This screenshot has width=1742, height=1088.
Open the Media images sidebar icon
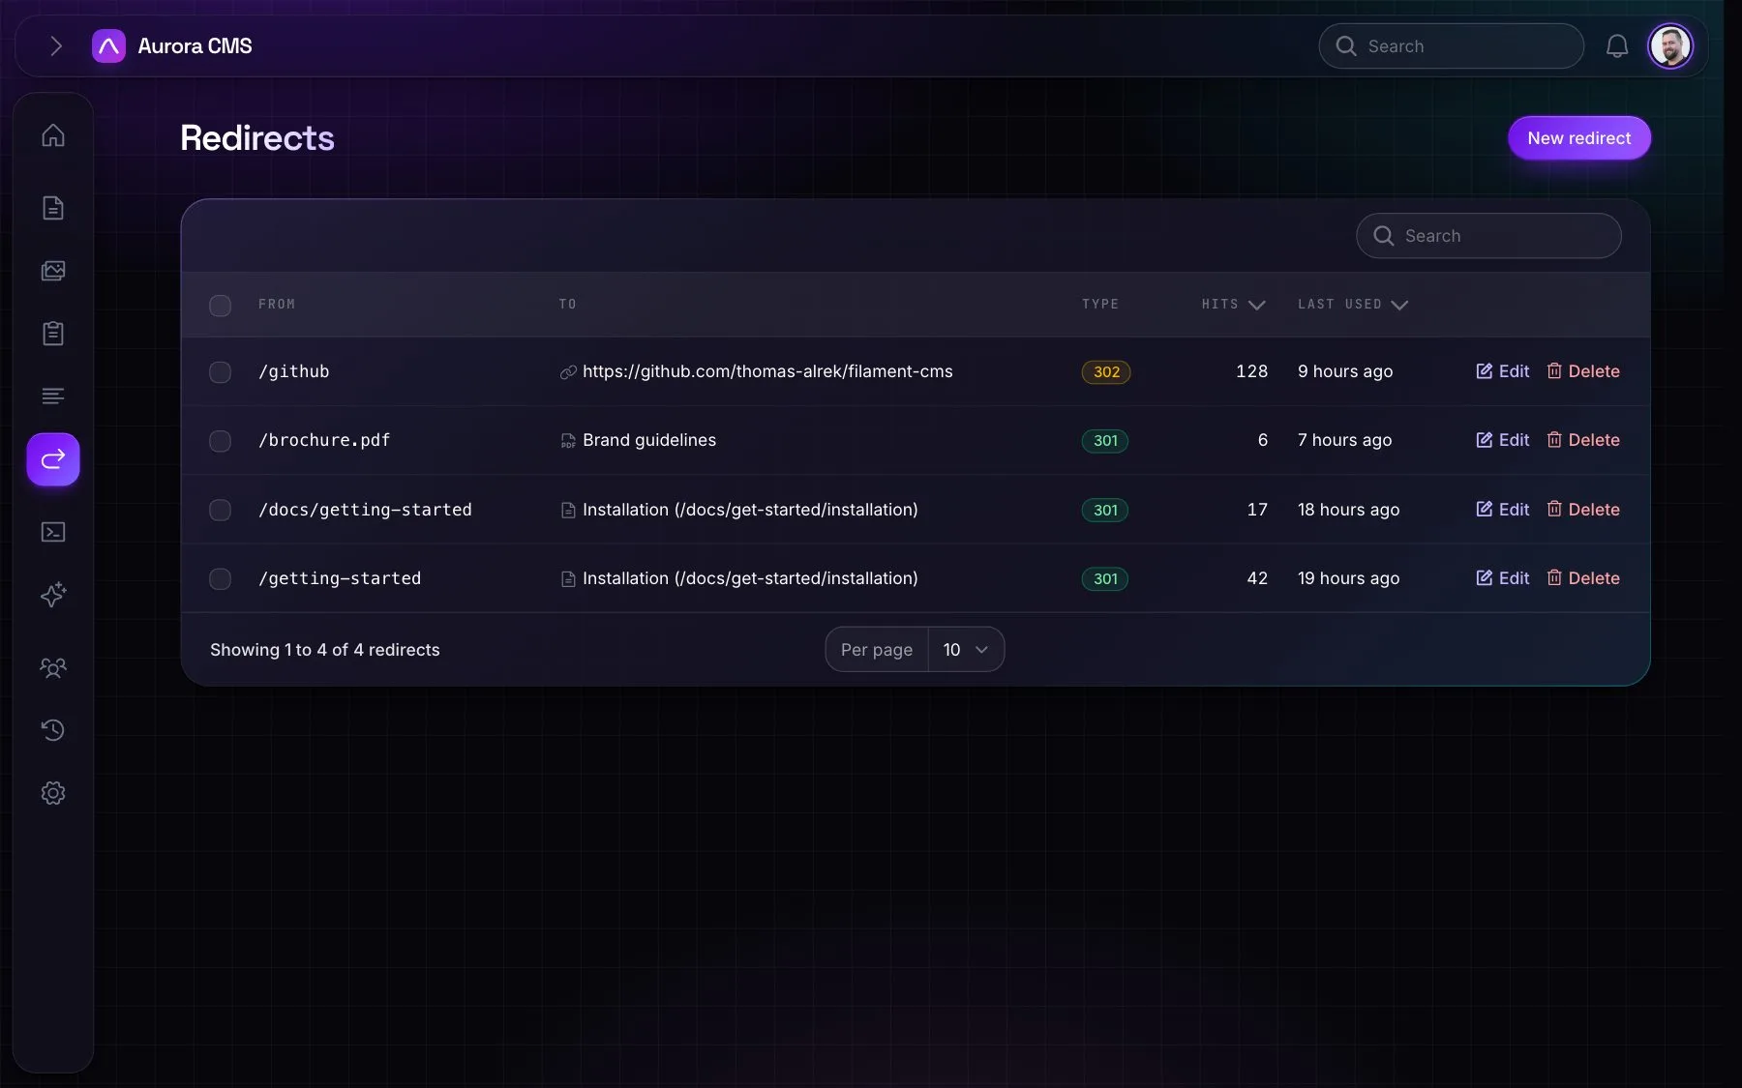coord(53,271)
